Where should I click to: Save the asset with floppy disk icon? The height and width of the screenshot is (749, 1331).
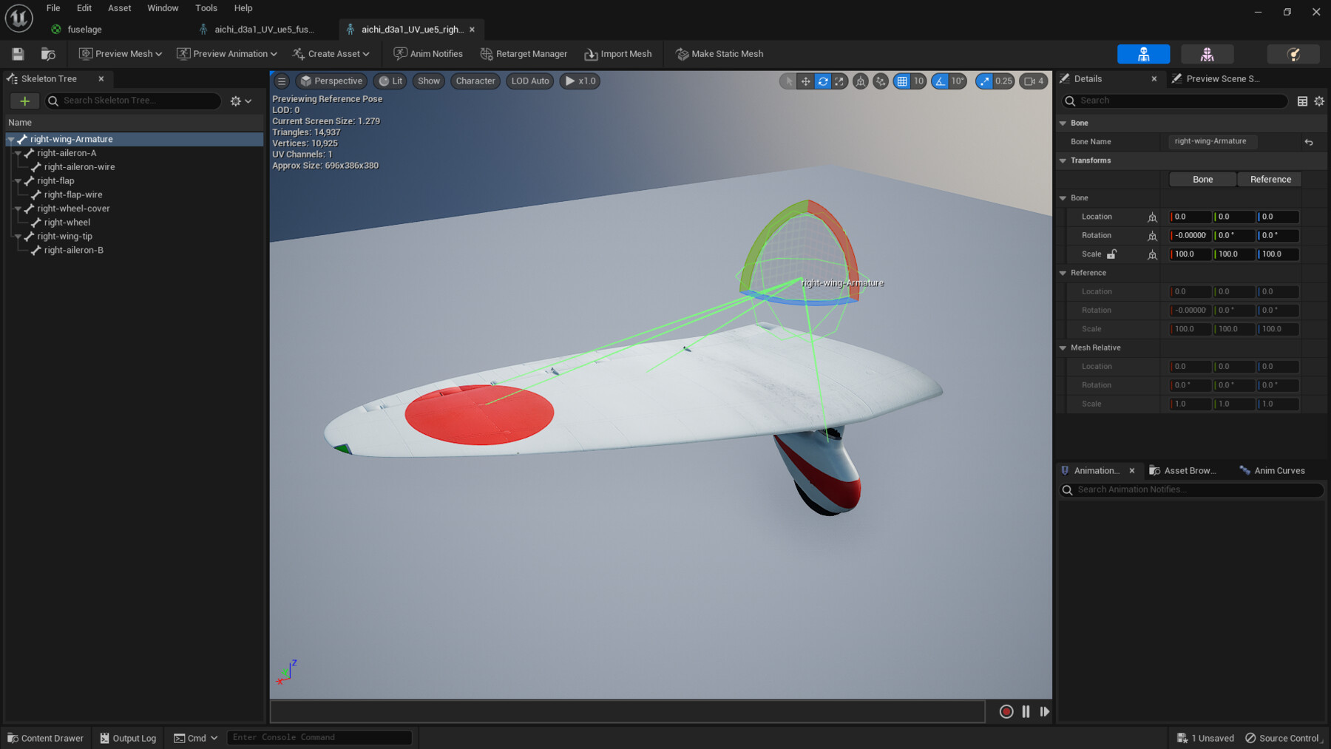point(18,54)
